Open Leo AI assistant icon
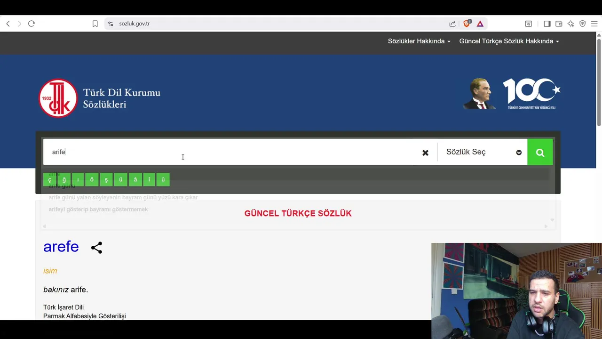 [570, 24]
